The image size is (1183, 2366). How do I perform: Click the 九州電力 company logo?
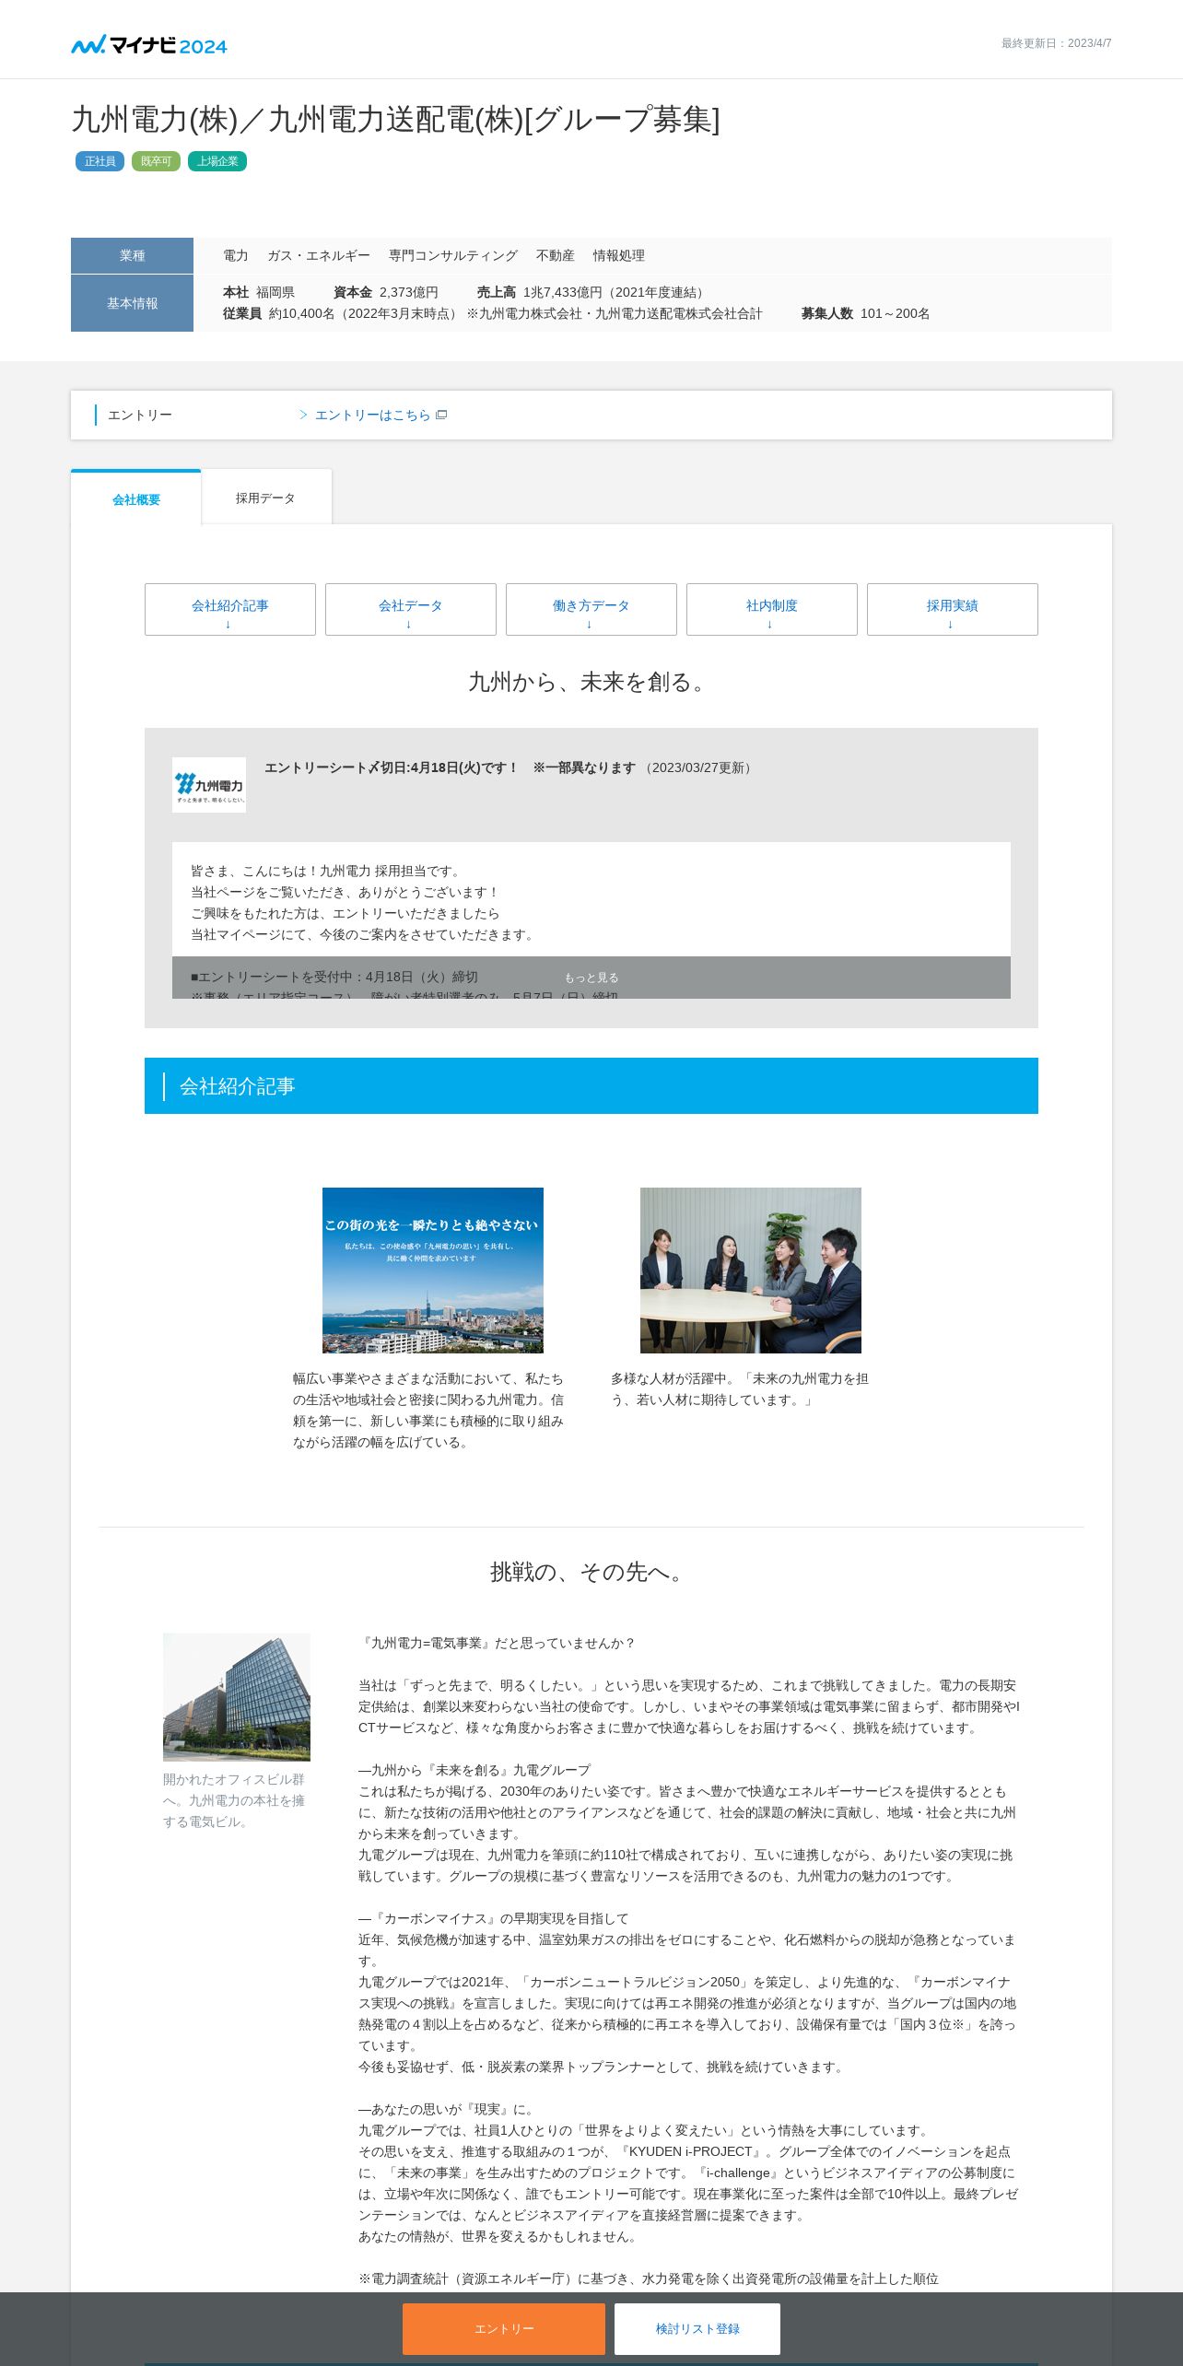(x=209, y=785)
